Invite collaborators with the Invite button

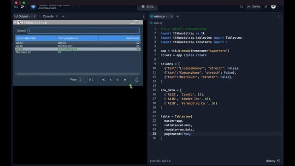coord(254,6)
